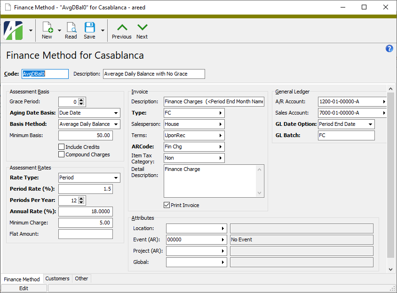Open lookup arrow for Location attribute
397x293 pixels.
[x=223, y=229]
